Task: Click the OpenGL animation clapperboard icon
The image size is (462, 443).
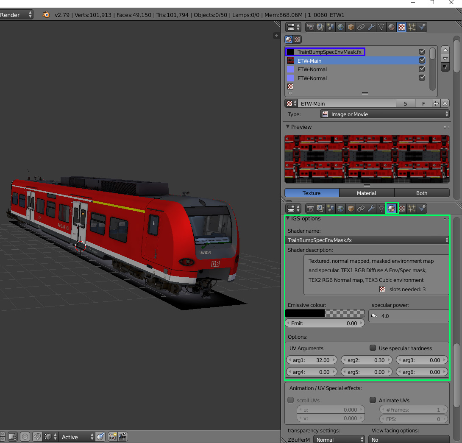Action: [122, 437]
